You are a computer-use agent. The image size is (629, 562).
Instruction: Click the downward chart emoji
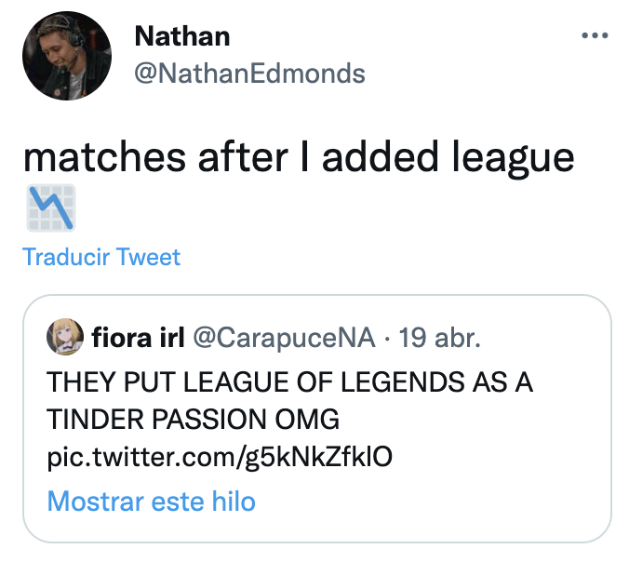coord(52,207)
